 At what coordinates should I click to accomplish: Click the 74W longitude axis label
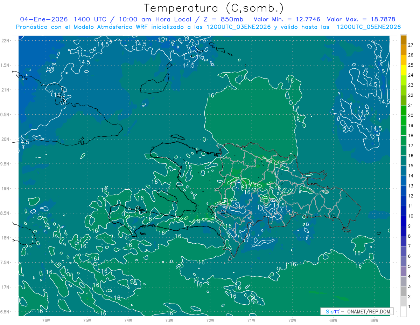128,320
